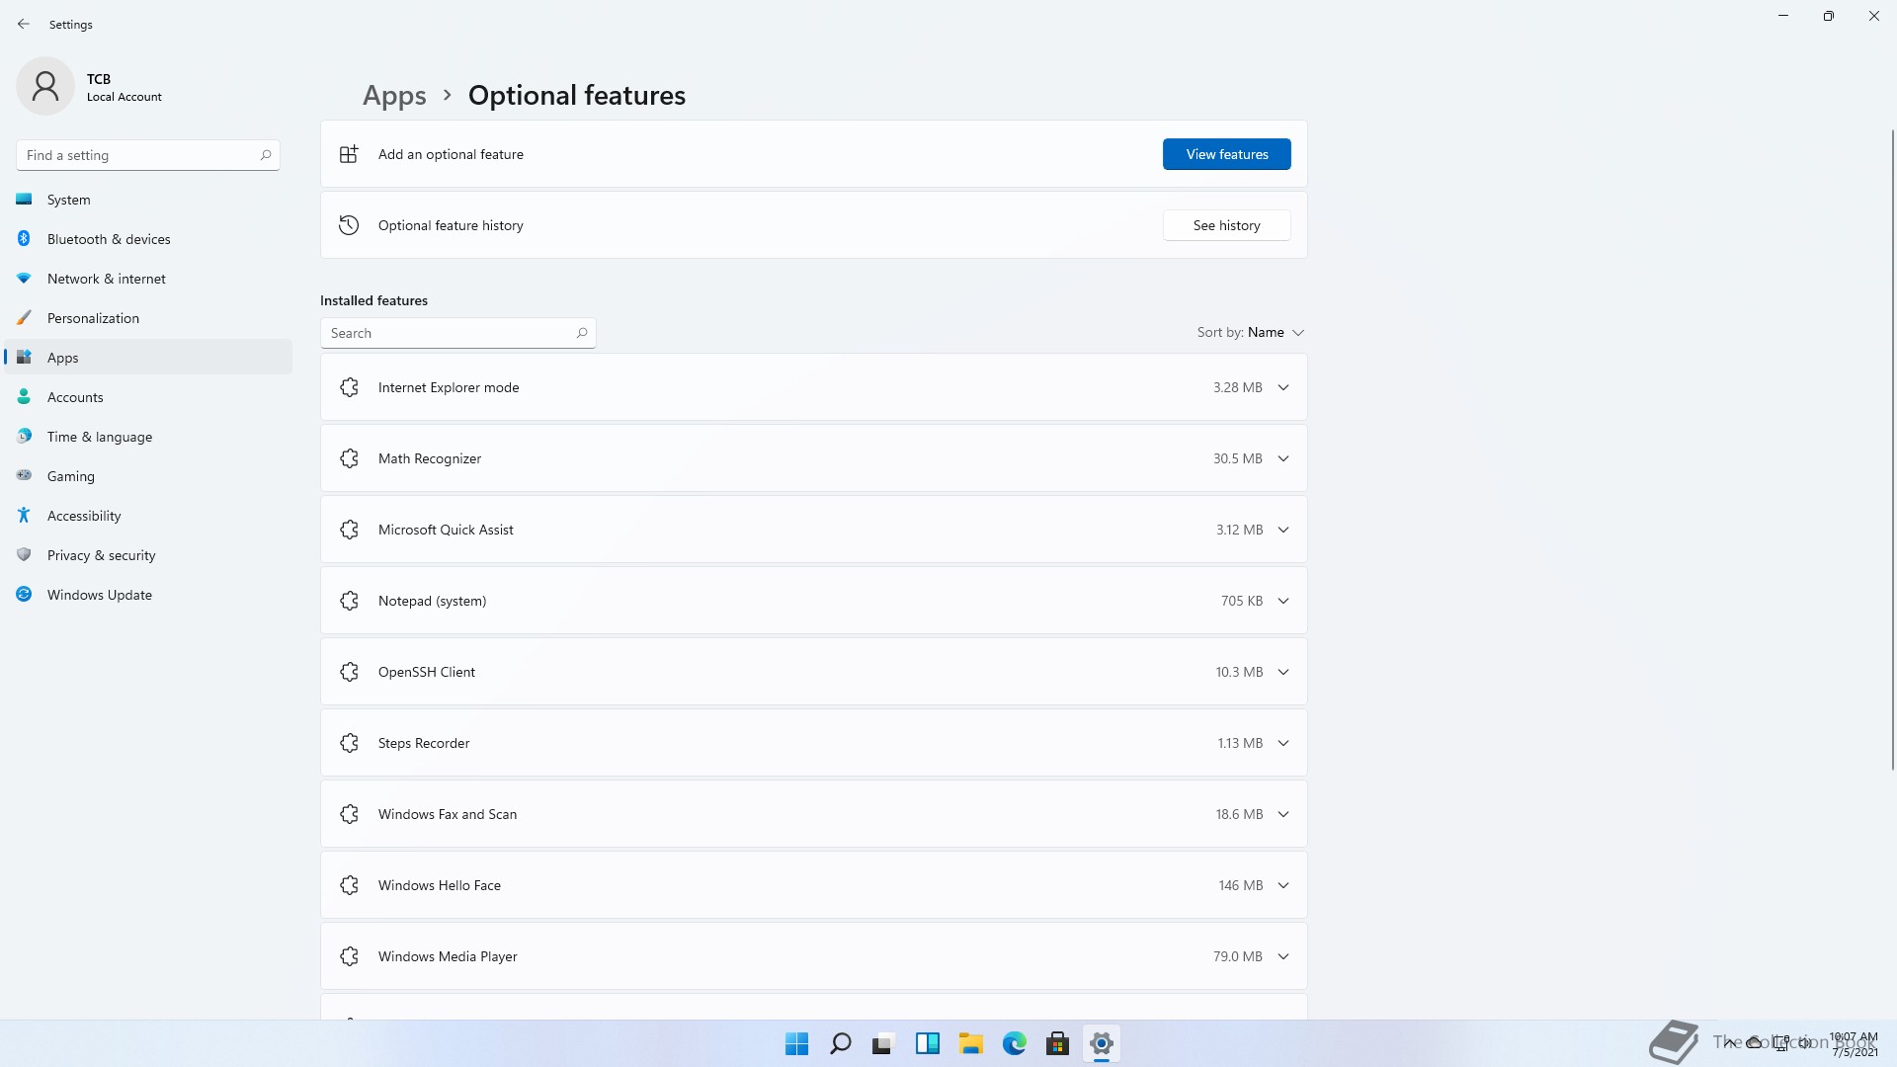Click the Steps Recorder feature icon
1897x1067 pixels.
[x=349, y=743]
